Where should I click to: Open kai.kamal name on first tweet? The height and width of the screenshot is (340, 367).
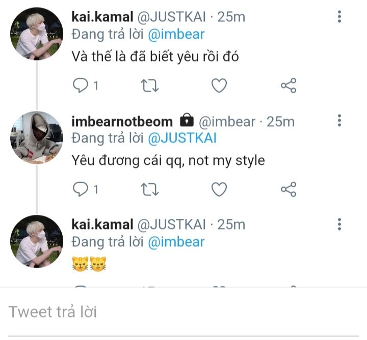(x=102, y=17)
